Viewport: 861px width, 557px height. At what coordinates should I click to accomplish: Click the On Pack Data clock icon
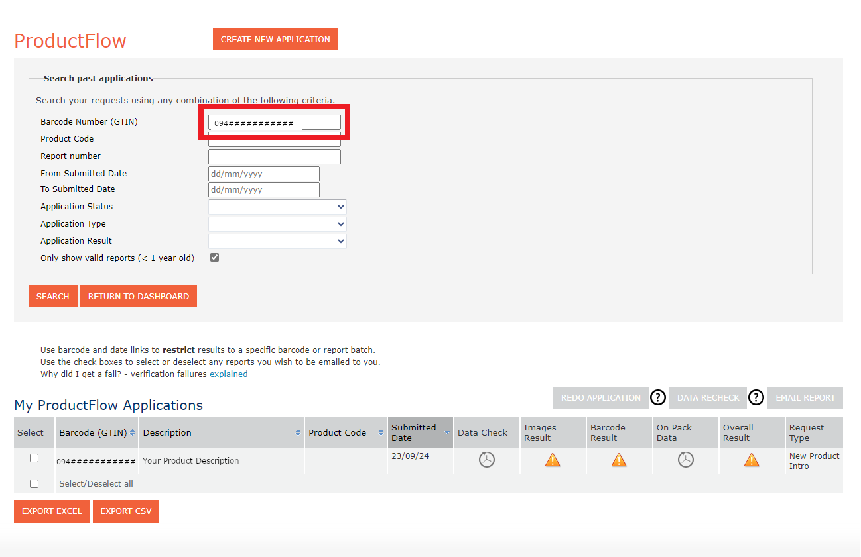pyautogui.click(x=686, y=460)
